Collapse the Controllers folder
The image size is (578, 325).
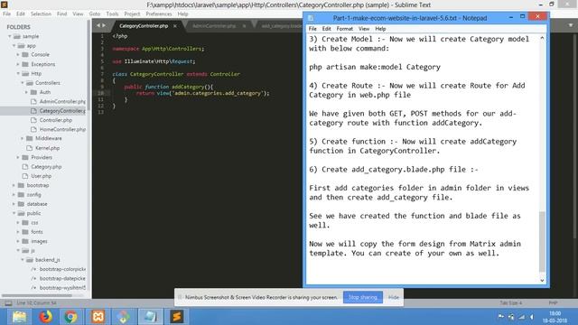pyautogui.click(x=22, y=83)
